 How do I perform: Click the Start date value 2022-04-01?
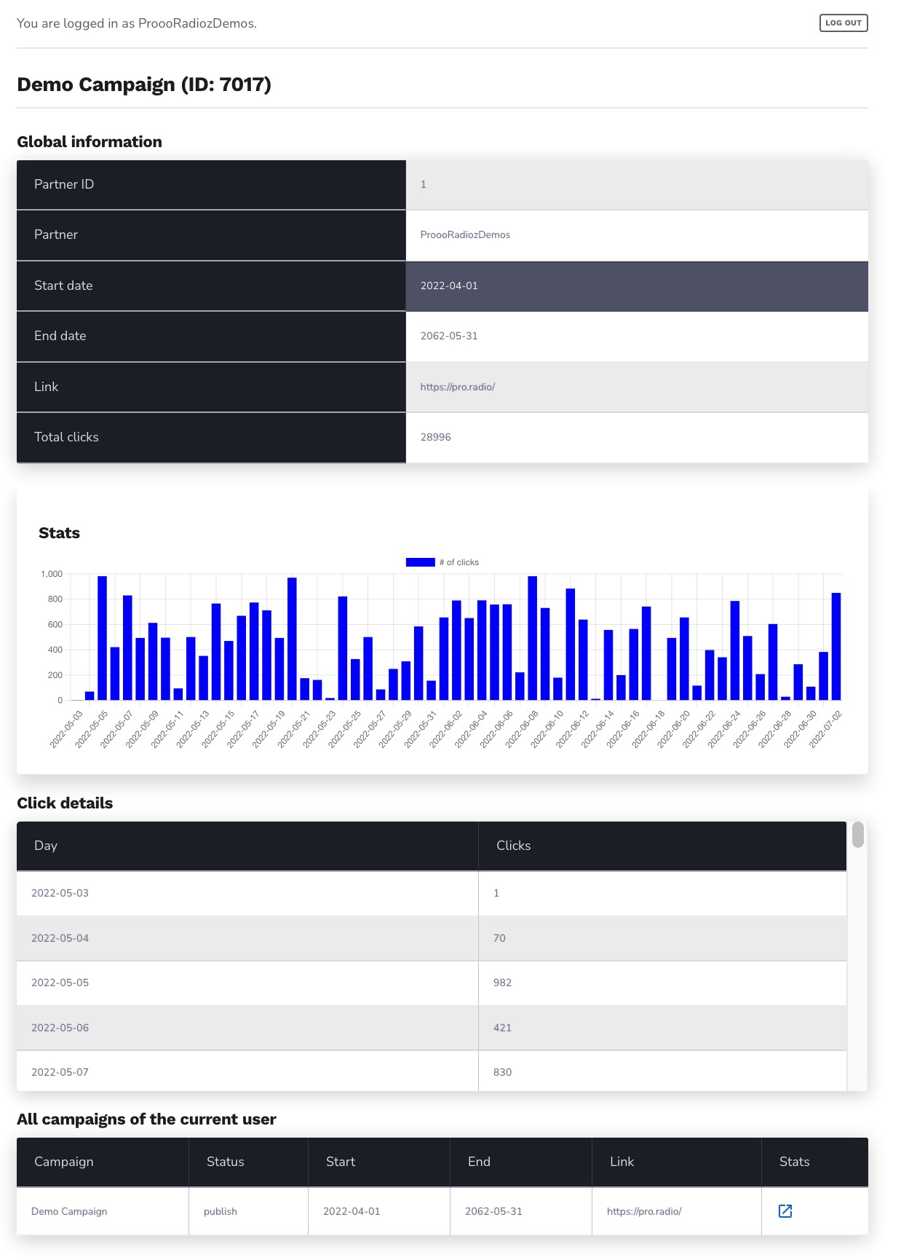tap(449, 286)
